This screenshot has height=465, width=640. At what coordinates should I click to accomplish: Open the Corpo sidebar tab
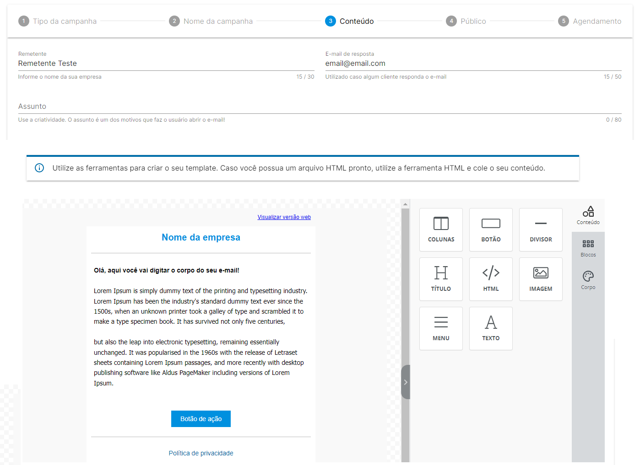[588, 281]
